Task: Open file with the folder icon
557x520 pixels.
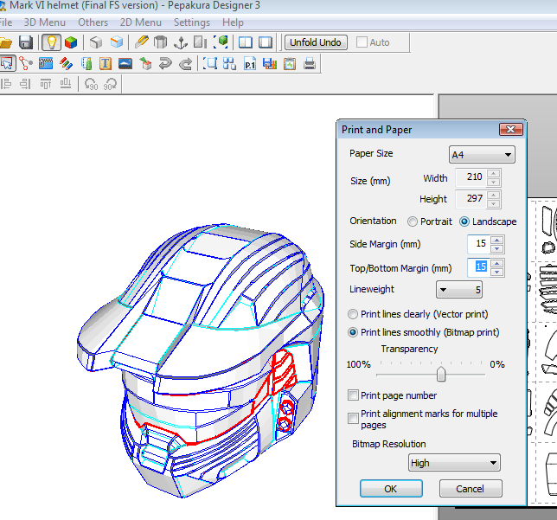Action: (x=6, y=42)
